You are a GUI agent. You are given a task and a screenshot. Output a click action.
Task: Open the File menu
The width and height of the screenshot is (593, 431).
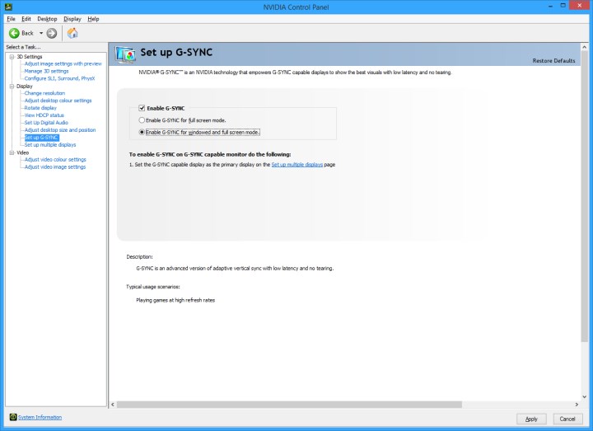pyautogui.click(x=11, y=19)
